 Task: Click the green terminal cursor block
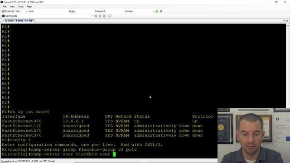[114, 154]
